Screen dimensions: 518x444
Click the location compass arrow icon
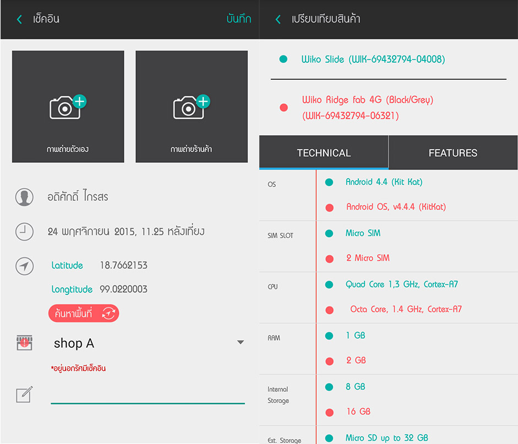click(24, 266)
